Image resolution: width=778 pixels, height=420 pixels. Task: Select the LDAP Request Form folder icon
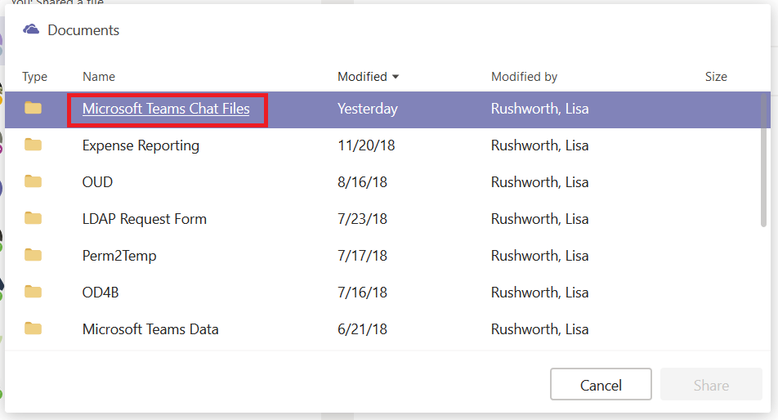pos(34,217)
